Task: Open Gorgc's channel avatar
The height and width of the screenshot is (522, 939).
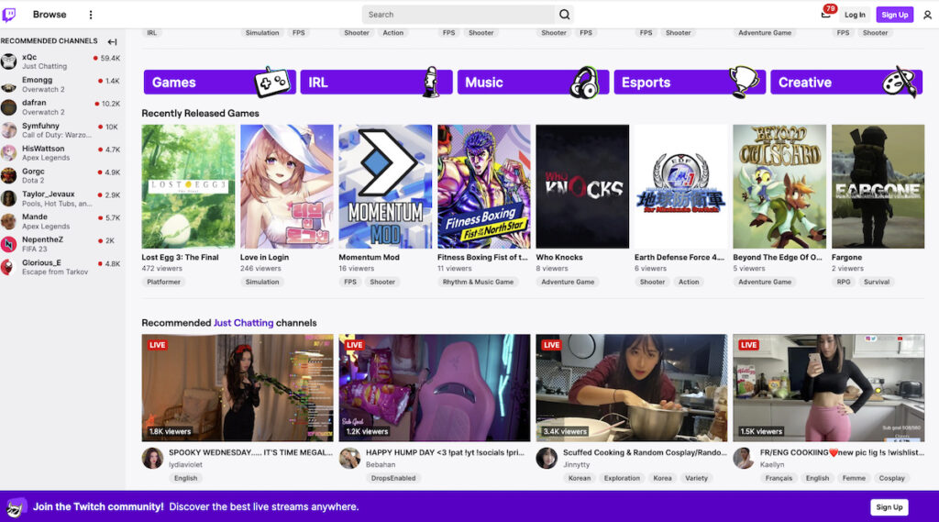Action: coord(9,175)
